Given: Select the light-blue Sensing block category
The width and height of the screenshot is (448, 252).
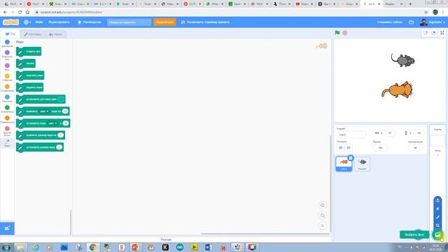Looking at the screenshot, I should pyautogui.click(x=7, y=98).
